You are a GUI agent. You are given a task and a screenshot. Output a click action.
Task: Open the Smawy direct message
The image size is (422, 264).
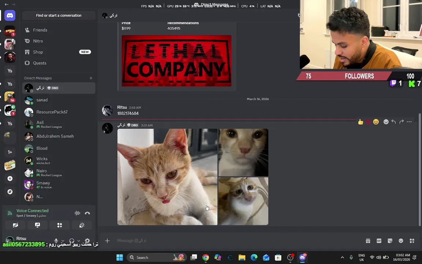tap(59, 185)
